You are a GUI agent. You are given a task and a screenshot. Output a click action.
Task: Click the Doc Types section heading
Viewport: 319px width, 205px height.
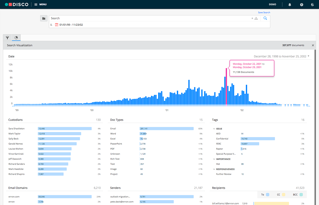117,120
